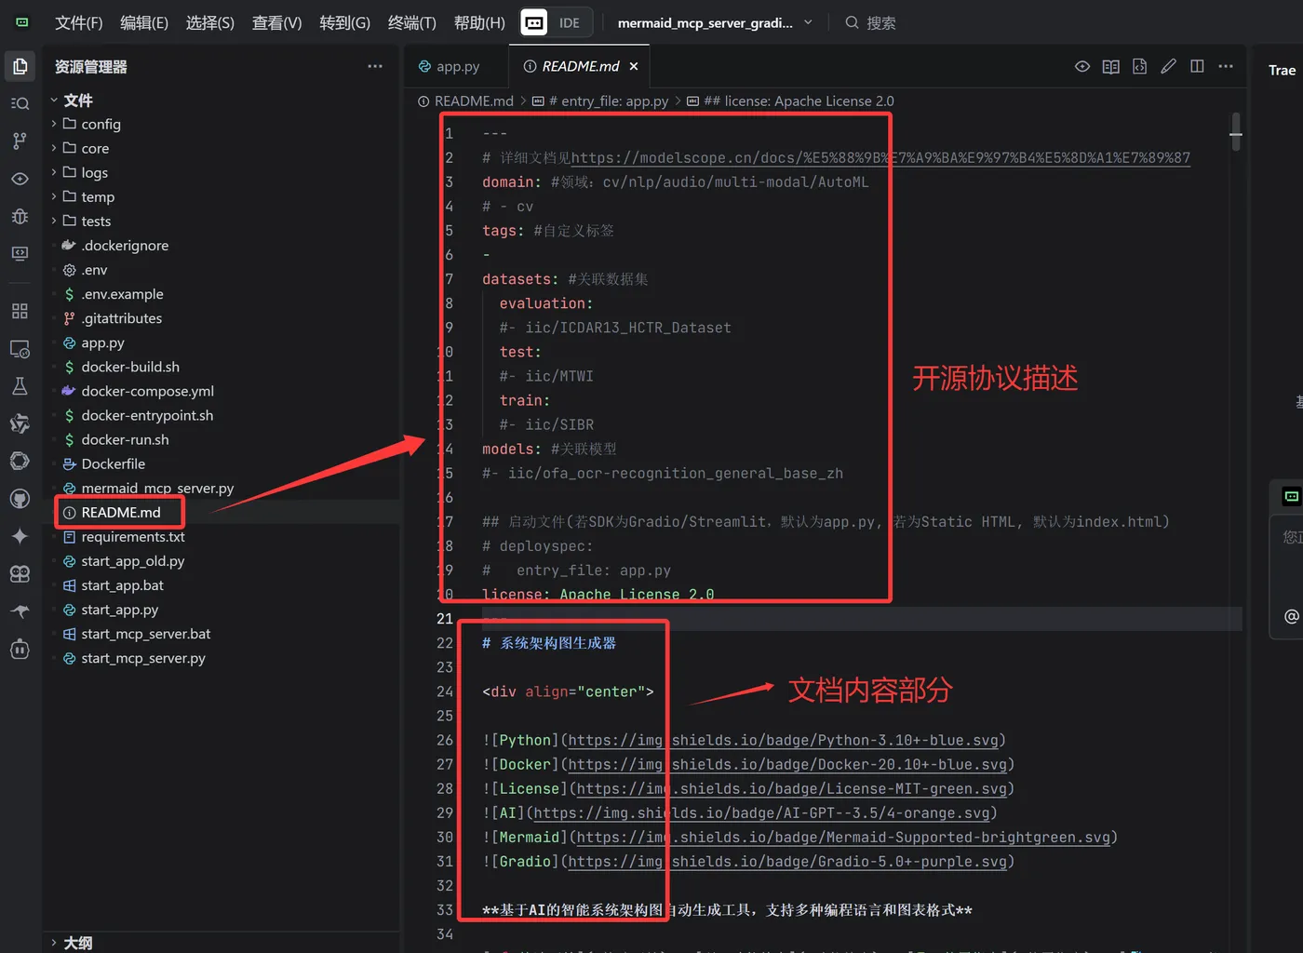Open Dockerfile in the file tree
The image size is (1303, 953).
(113, 463)
